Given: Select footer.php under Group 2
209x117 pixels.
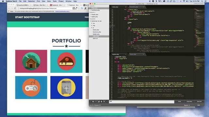Looking at the screenshot, I should pyautogui.click(x=95, y=17).
